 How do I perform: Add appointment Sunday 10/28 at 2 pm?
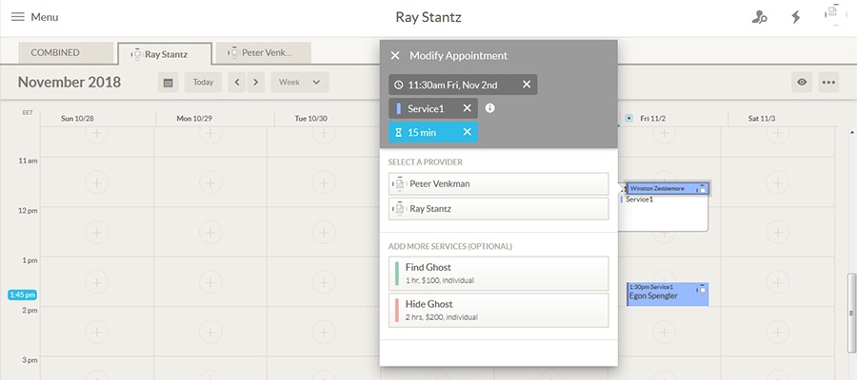pos(97,332)
